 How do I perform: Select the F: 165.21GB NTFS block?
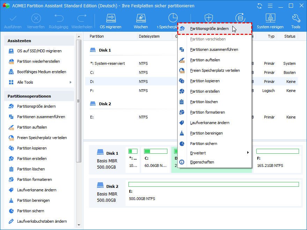(x=277, y=160)
